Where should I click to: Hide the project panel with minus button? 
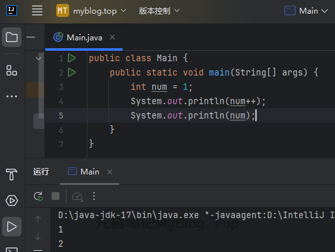tap(31, 37)
